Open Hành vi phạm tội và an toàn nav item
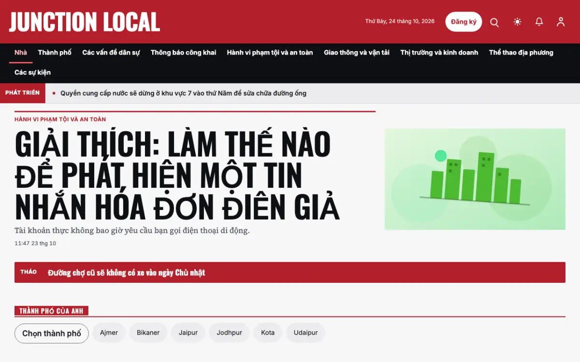 [x=270, y=53]
